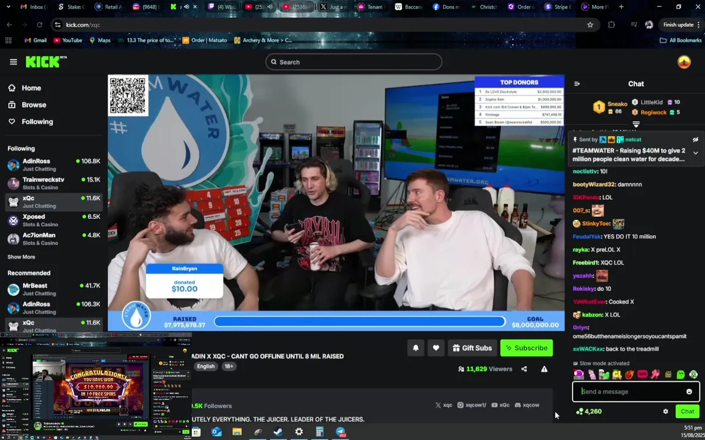The width and height of the screenshot is (705, 440).
Task: Open AdinRoss 106.3K in Recommended list
Action: pos(54,308)
